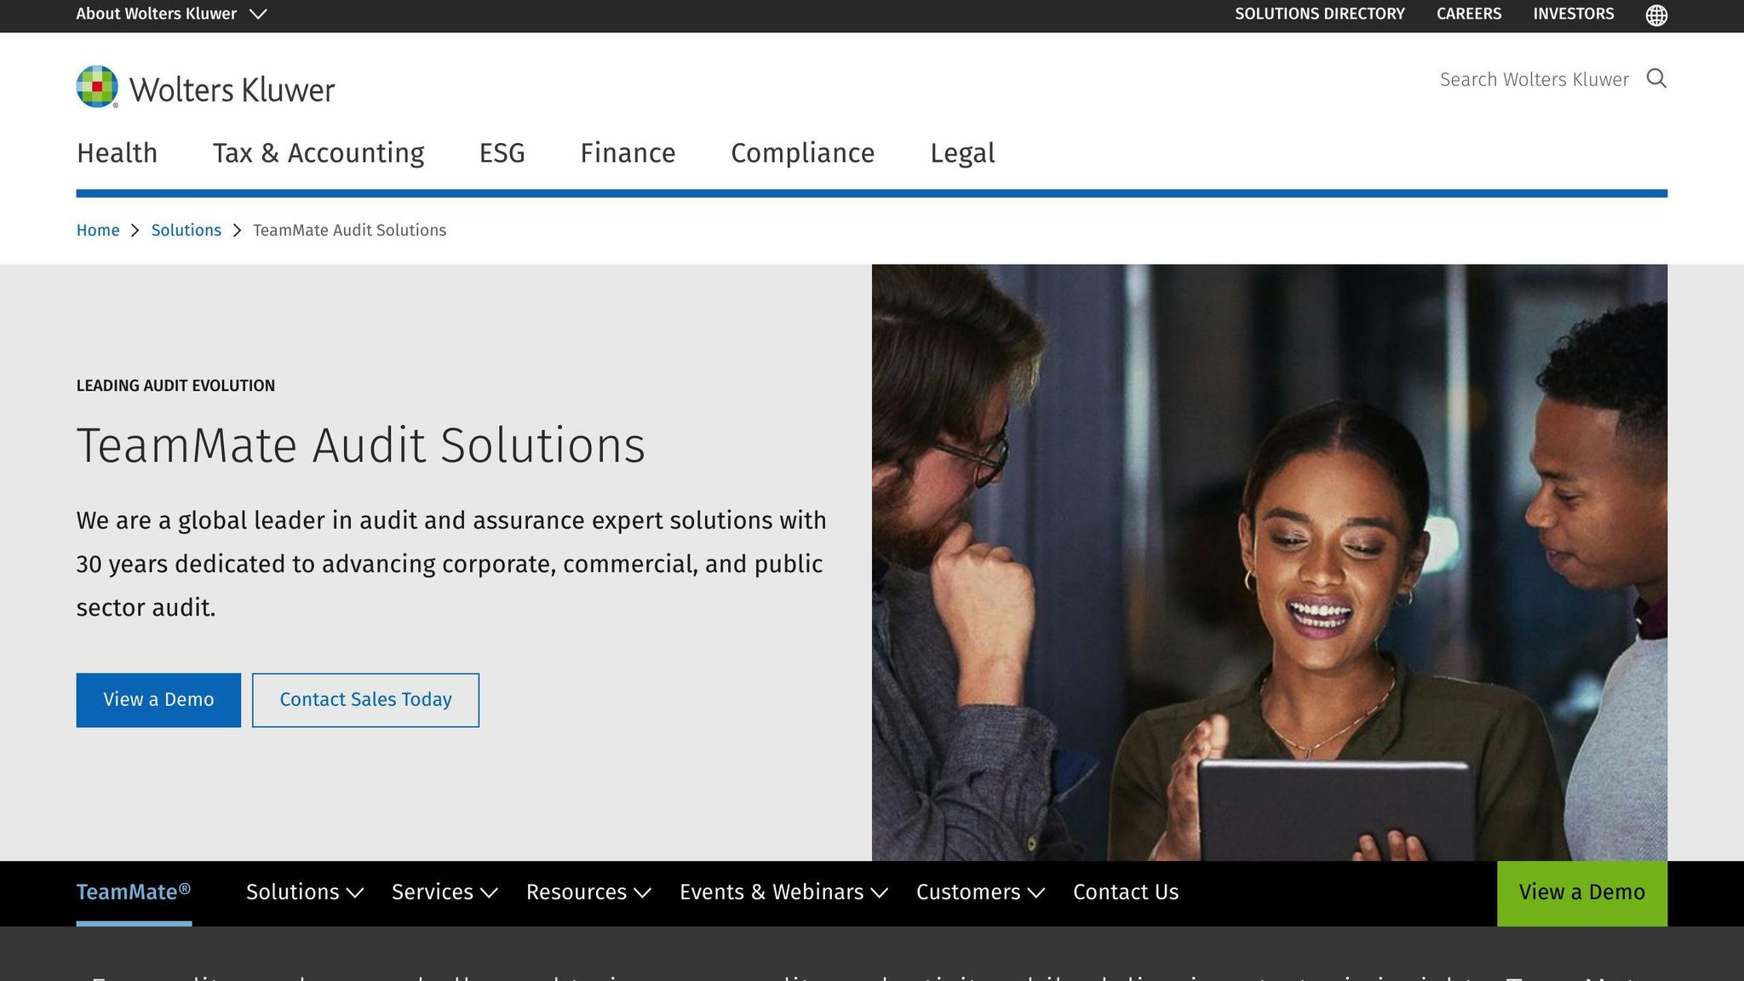Click the Home breadcrumb link
The height and width of the screenshot is (981, 1744).
pyautogui.click(x=97, y=230)
